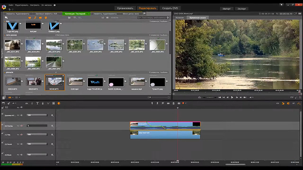
Task: Click the fullscreen preview icon in player header
Action: [295, 14]
